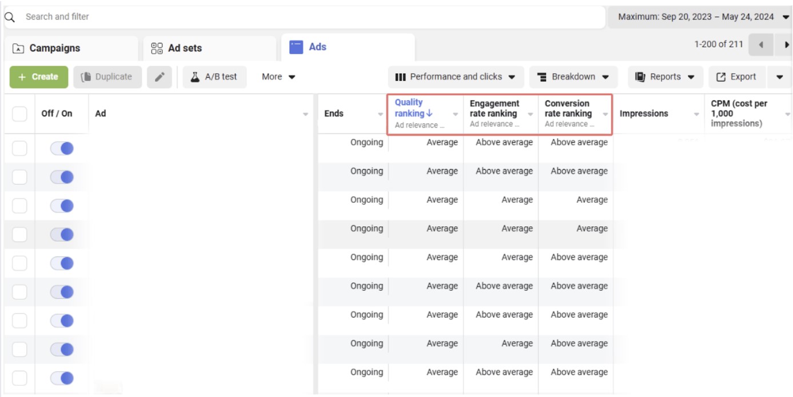Expand the date range selector dropdown
Image resolution: width=793 pixels, height=397 pixels.
[x=784, y=17]
